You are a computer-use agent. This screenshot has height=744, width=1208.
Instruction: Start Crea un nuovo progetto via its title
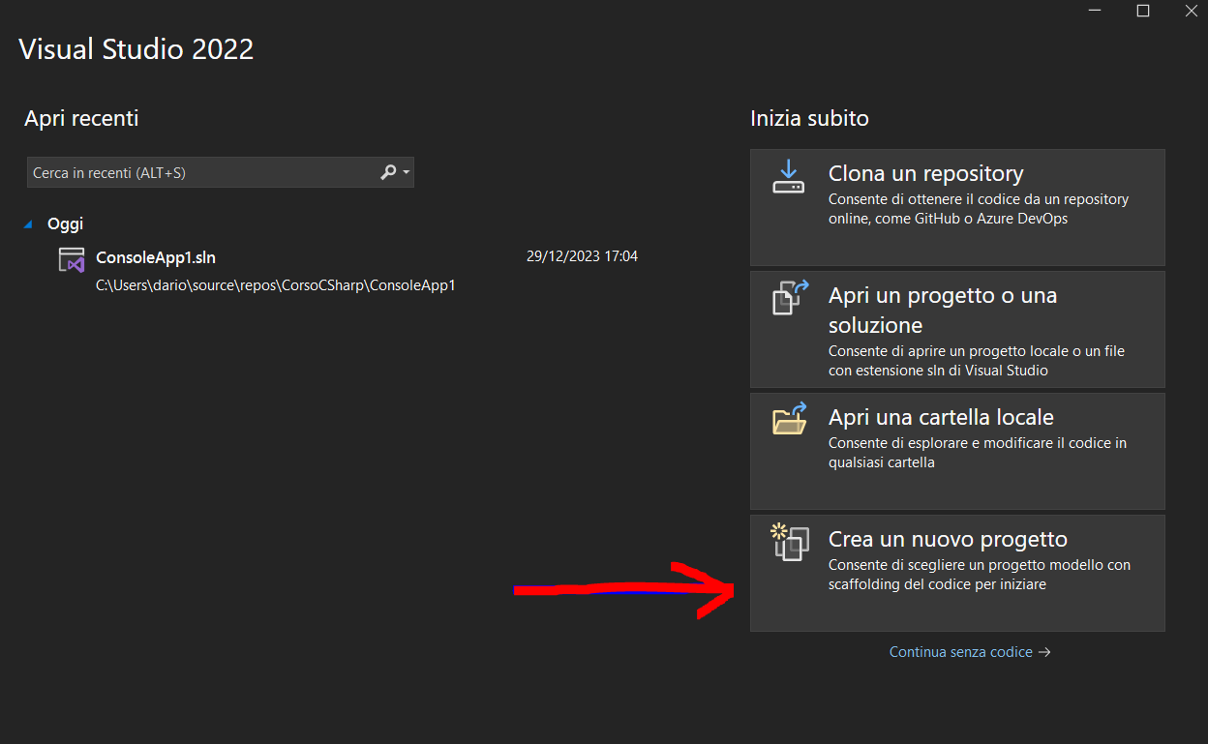click(x=948, y=539)
